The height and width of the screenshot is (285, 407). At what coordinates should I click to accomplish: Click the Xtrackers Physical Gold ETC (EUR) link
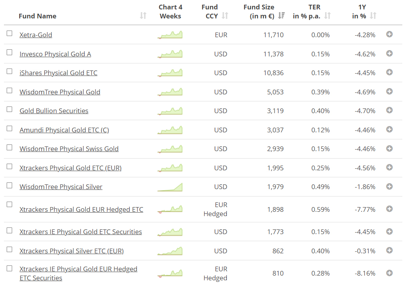(x=71, y=168)
